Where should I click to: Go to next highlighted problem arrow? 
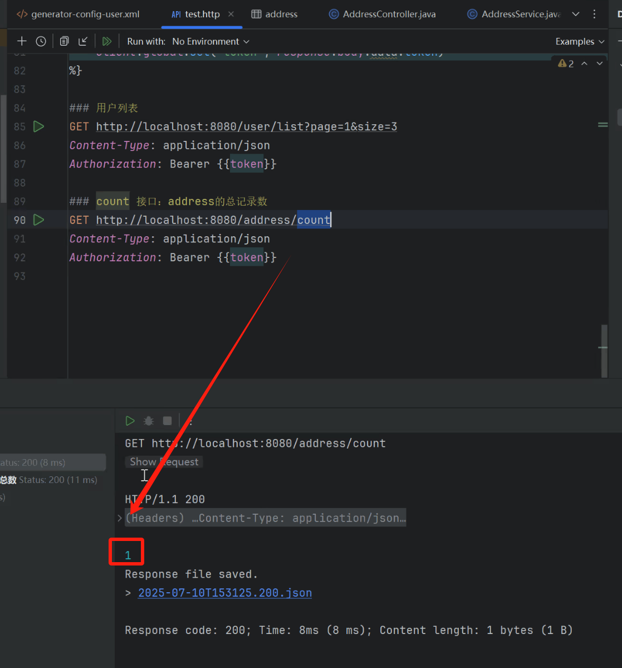pos(599,64)
